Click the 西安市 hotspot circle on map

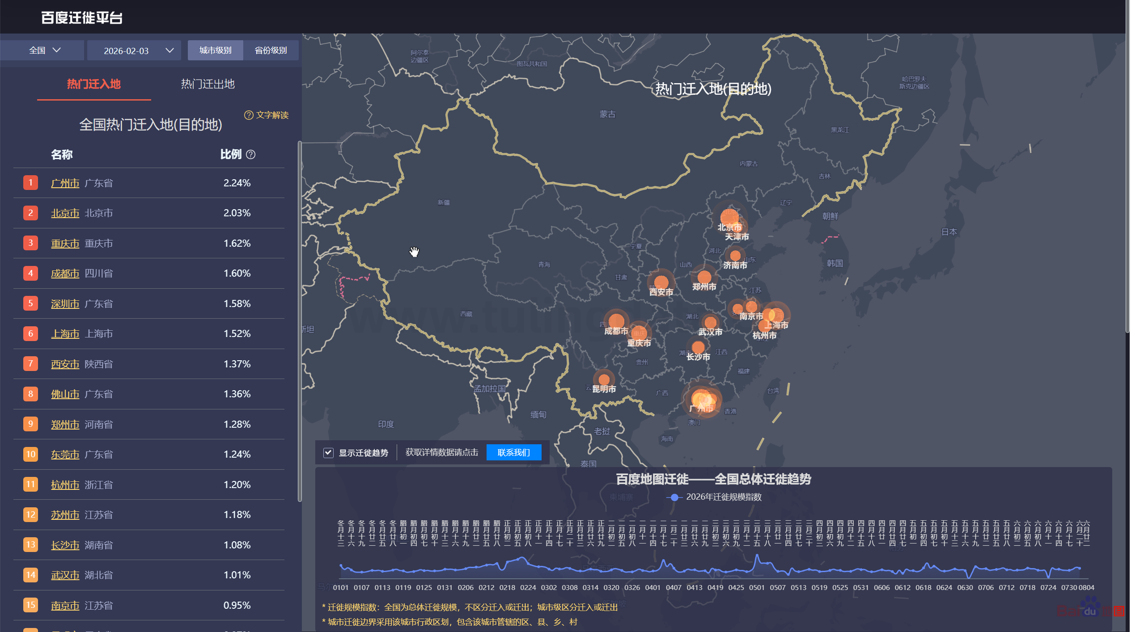click(661, 282)
